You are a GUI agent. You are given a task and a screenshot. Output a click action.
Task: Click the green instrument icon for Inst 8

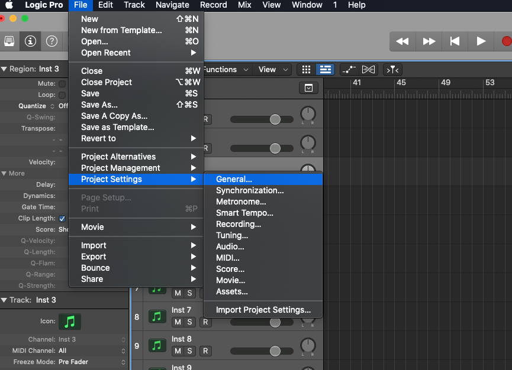pyautogui.click(x=157, y=345)
